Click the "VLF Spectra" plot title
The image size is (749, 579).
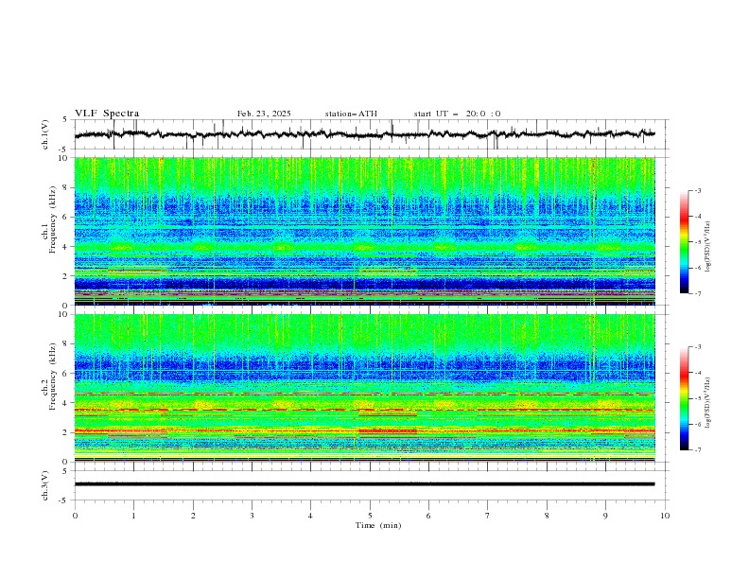coord(107,114)
